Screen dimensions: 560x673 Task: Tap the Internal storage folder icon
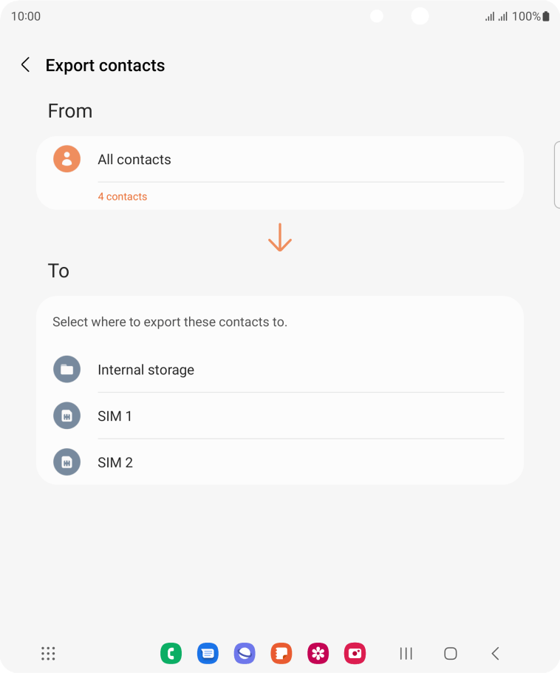coord(67,369)
